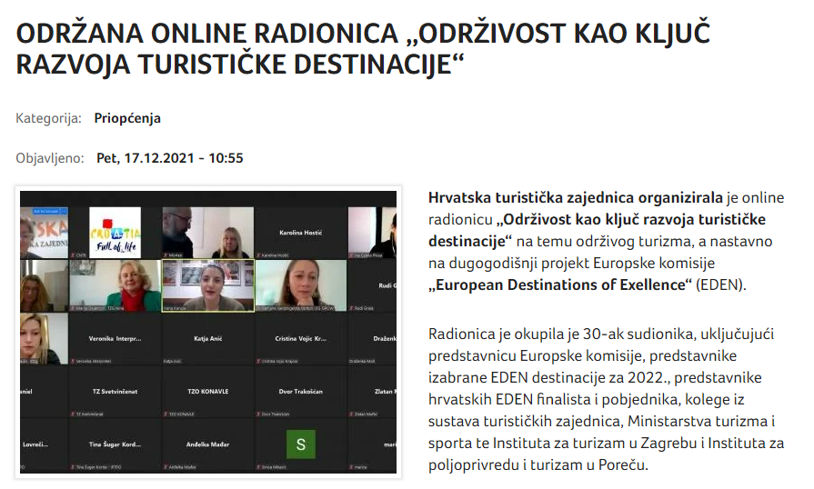Click the 'Croatia Full of life' logo tile
The height and width of the screenshot is (489, 814).
pyautogui.click(x=115, y=233)
